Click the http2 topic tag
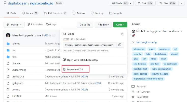 click(x=163, y=59)
